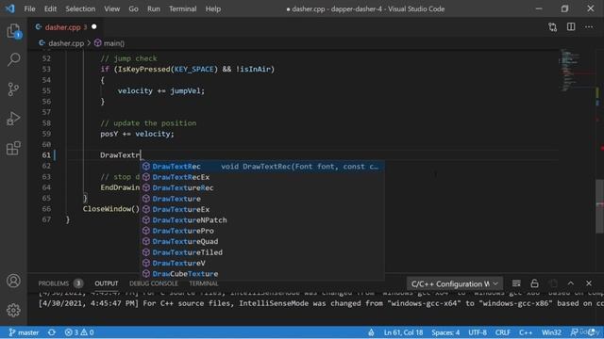Maximize the panel with chevron up

571,283
